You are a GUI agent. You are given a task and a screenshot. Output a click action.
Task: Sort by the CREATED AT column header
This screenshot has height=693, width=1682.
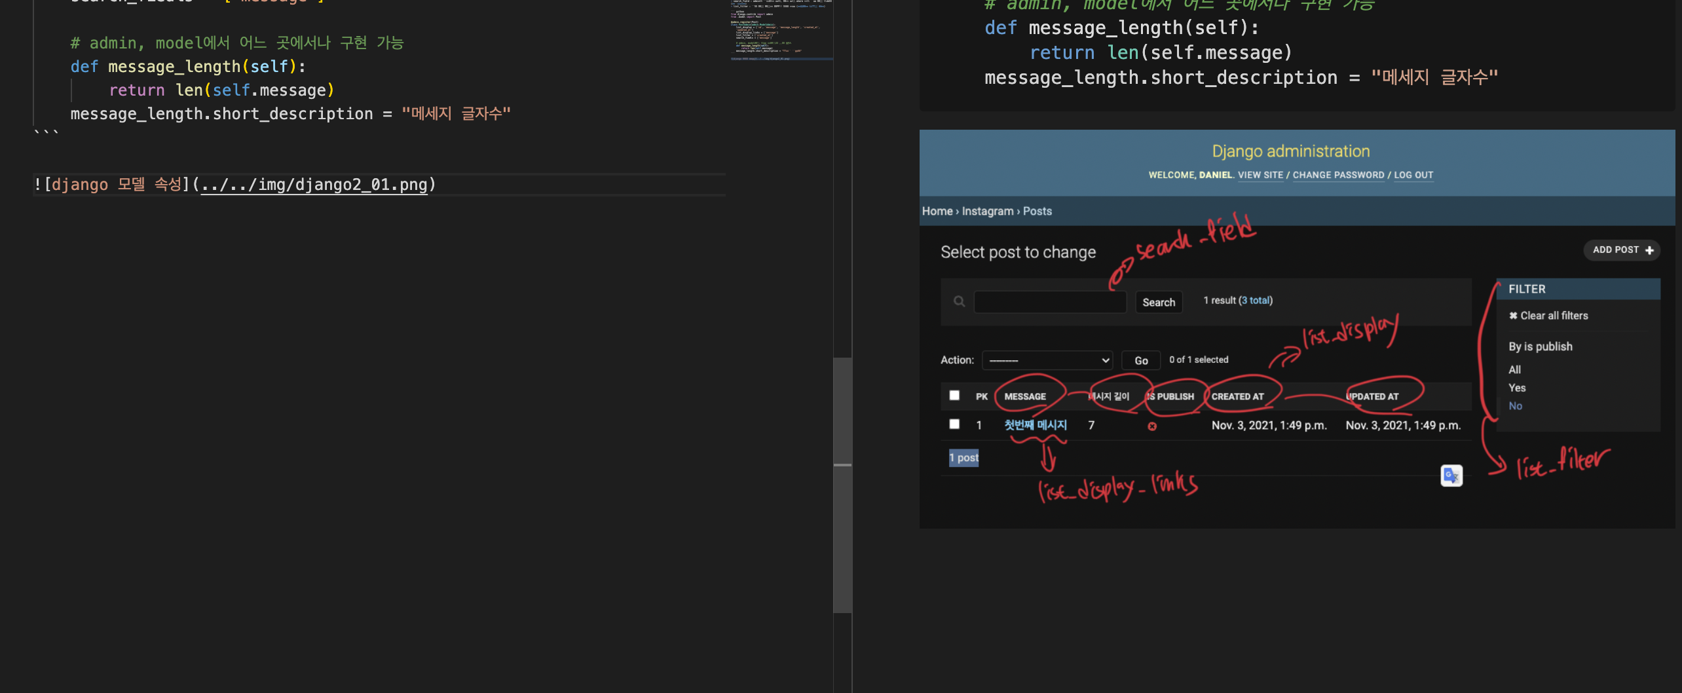click(1237, 396)
